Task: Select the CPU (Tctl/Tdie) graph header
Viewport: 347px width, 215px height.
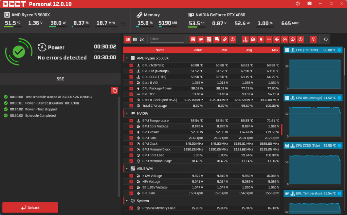Action: 313,50
